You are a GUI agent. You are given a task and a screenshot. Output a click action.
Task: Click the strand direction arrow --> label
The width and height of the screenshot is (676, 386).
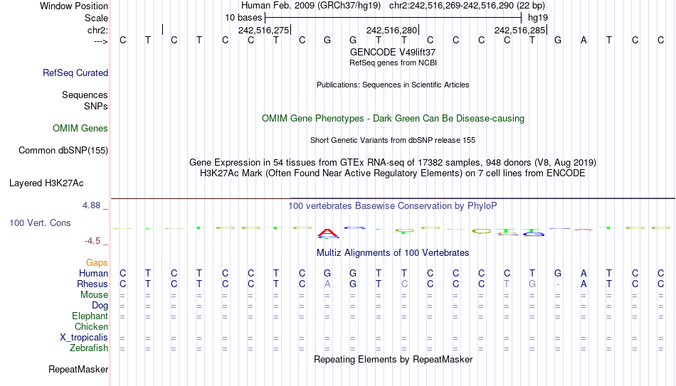pos(101,41)
